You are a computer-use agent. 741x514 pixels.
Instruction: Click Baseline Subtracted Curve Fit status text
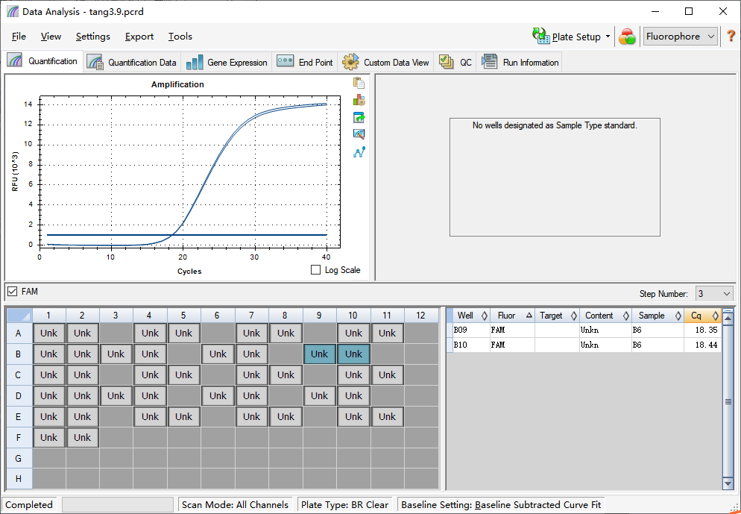tap(537, 504)
